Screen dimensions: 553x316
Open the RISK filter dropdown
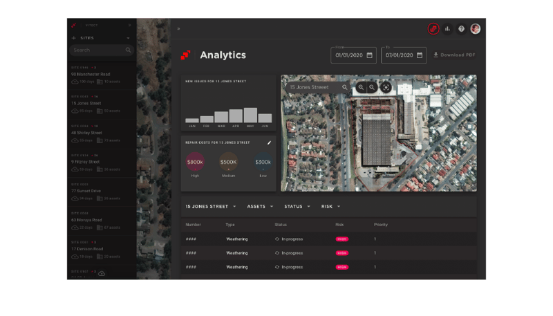(330, 207)
